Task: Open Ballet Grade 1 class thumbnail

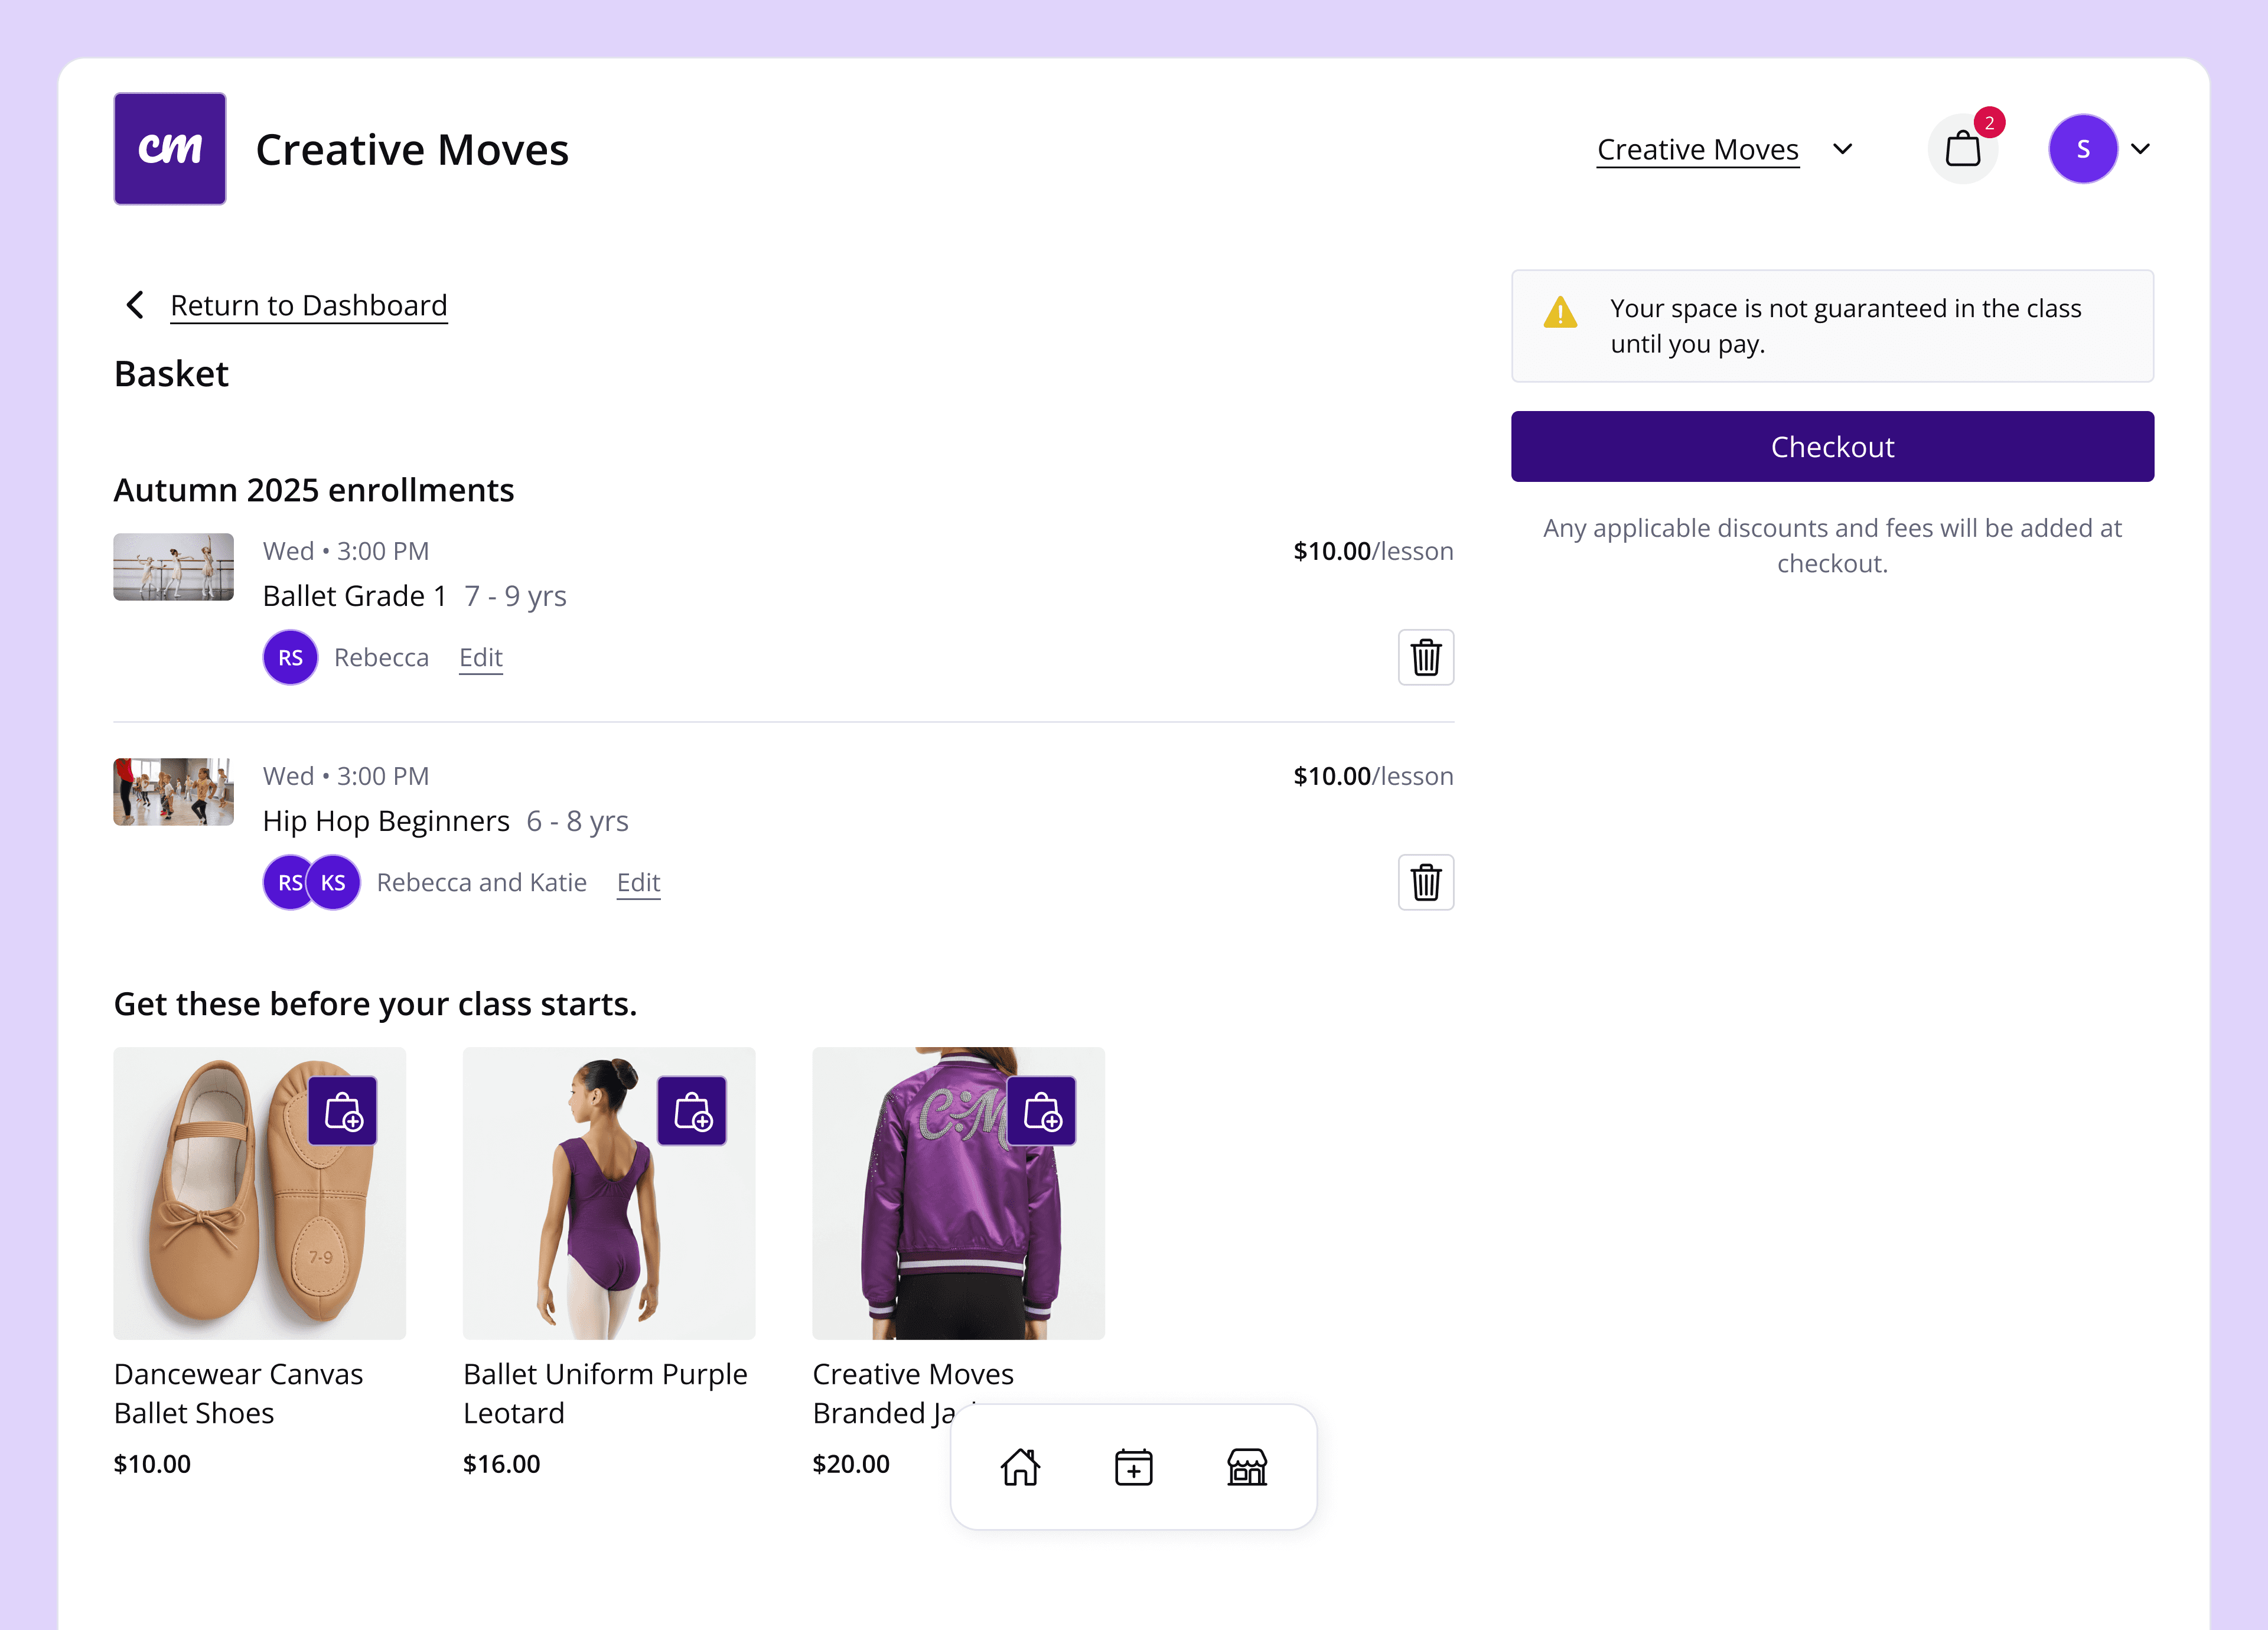Action: (x=174, y=567)
